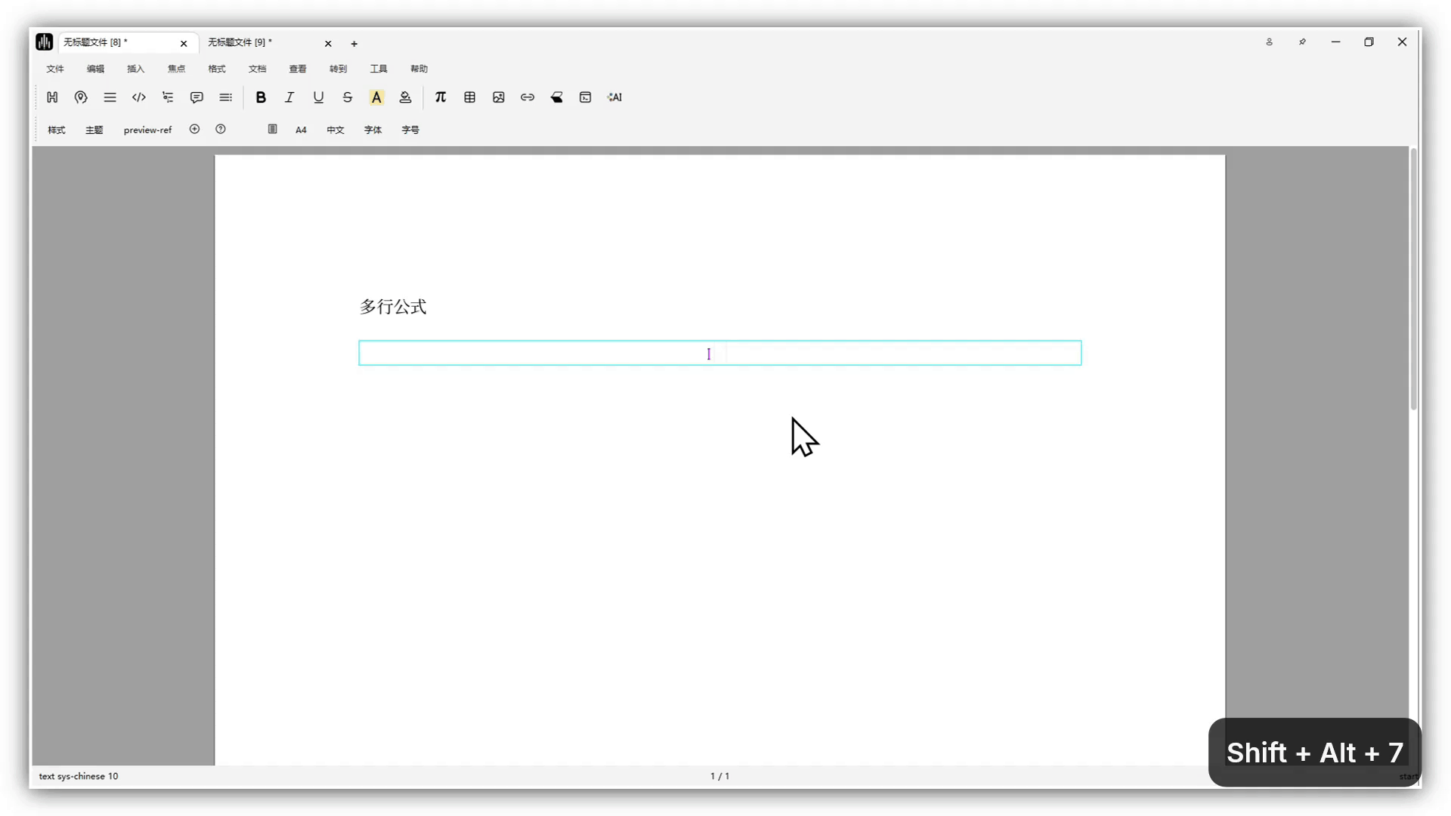1451x816 pixels.
Task: Click the preview-ref button
Action: coord(147,130)
